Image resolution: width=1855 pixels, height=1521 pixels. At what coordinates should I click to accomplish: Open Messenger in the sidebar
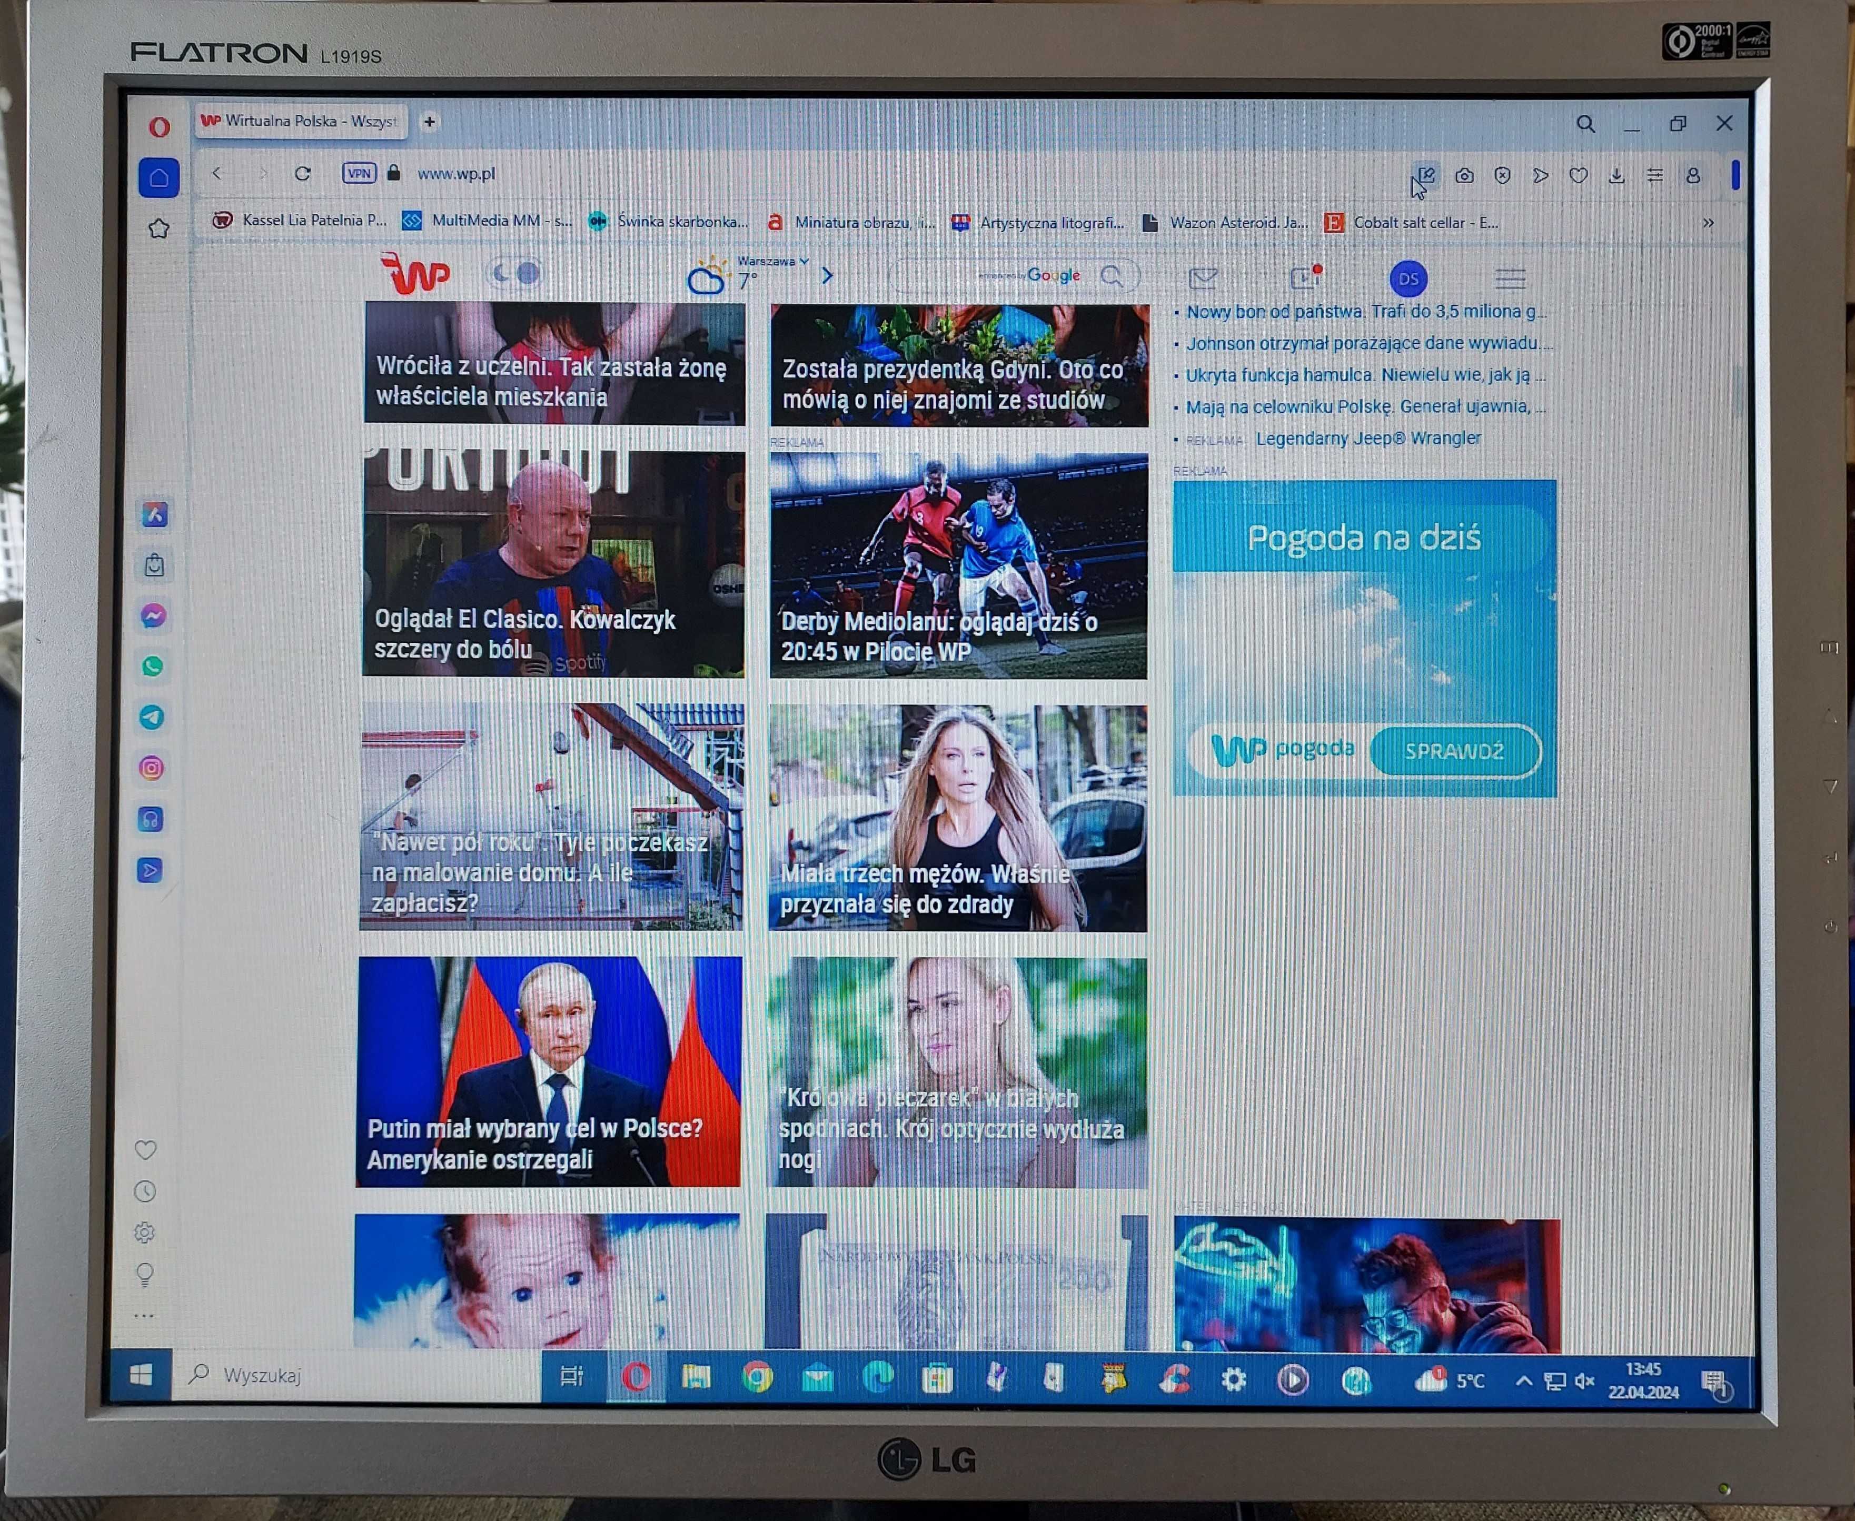pyautogui.click(x=153, y=616)
